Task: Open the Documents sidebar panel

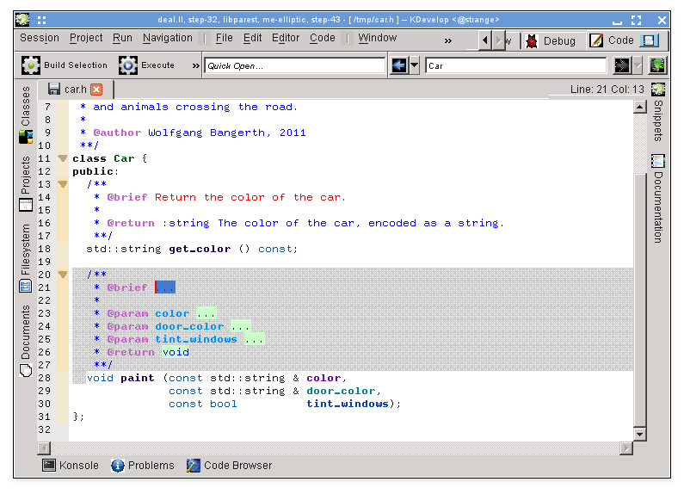Action: coord(26,340)
